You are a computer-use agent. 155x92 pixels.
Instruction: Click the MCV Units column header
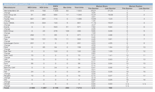click(x=32, y=7)
